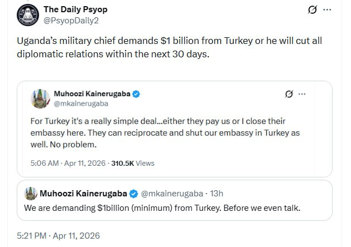Expand more options in quoted Muhoozi tweet
This screenshot has height=247, width=351.
click(302, 94)
